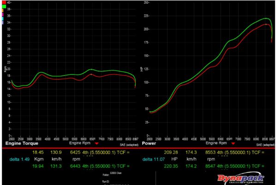The image size is (277, 185).
Task: Click the yellow 174.3 speed value
Action: 191,152
